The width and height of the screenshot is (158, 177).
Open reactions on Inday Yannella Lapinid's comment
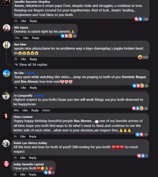[49, 172]
